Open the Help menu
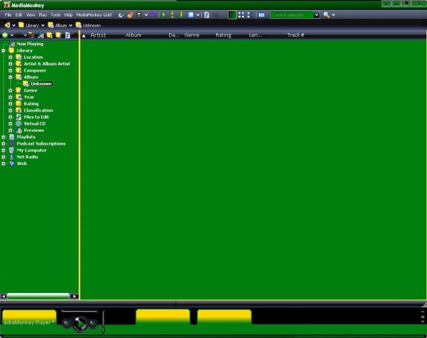The image size is (427, 338). tap(68, 15)
